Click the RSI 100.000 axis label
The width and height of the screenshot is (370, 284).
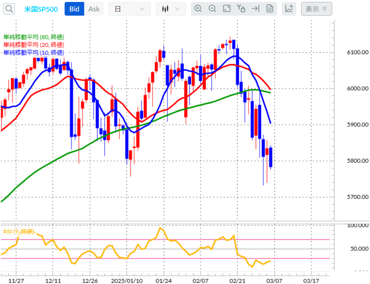click(358, 226)
